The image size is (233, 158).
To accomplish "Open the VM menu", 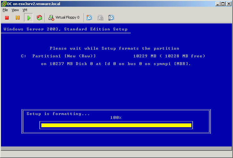I will [x=25, y=10].
